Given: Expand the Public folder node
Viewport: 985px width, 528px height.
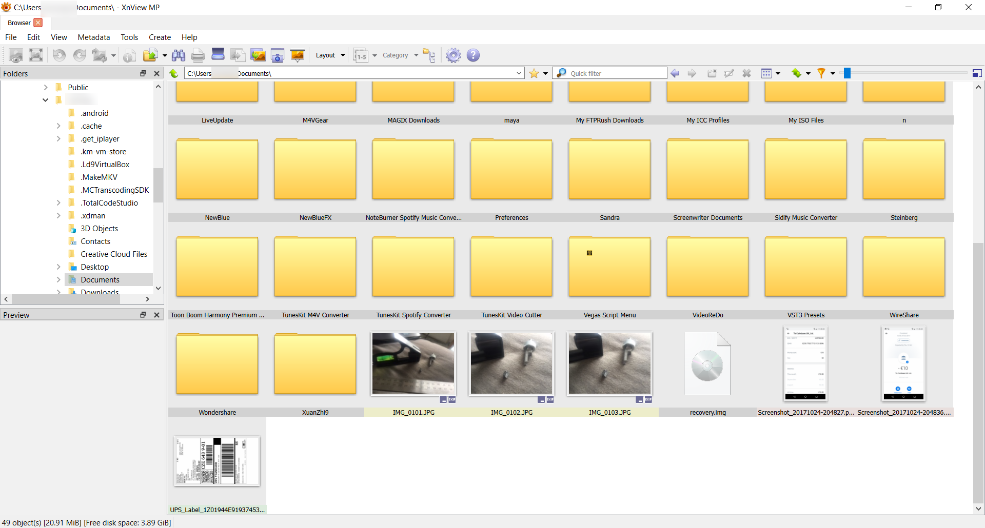Looking at the screenshot, I should click(x=46, y=87).
